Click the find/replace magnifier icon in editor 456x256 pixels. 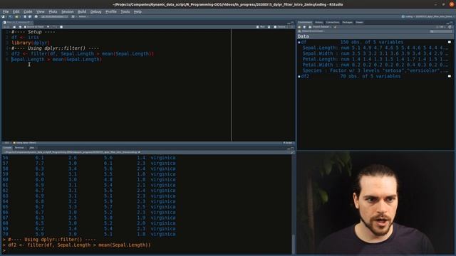48,27
